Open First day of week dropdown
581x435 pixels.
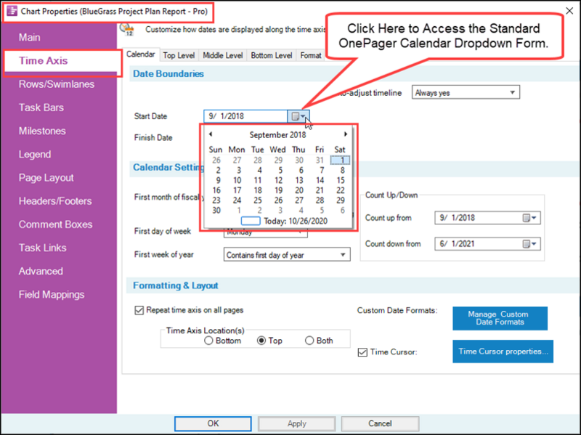point(265,232)
